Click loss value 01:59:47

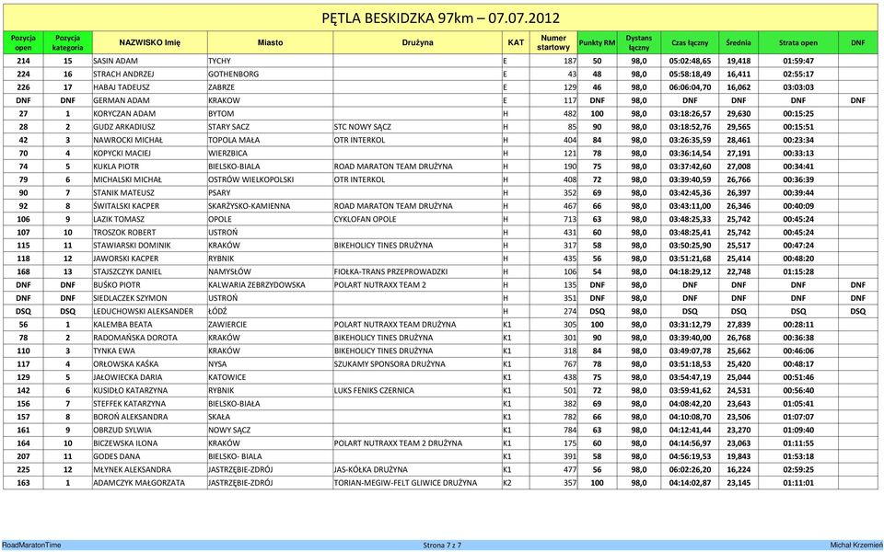point(798,61)
